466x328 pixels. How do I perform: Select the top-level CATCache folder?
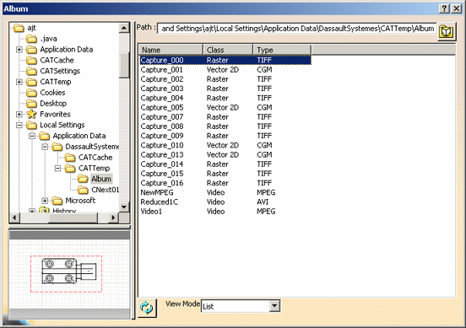[x=50, y=60]
